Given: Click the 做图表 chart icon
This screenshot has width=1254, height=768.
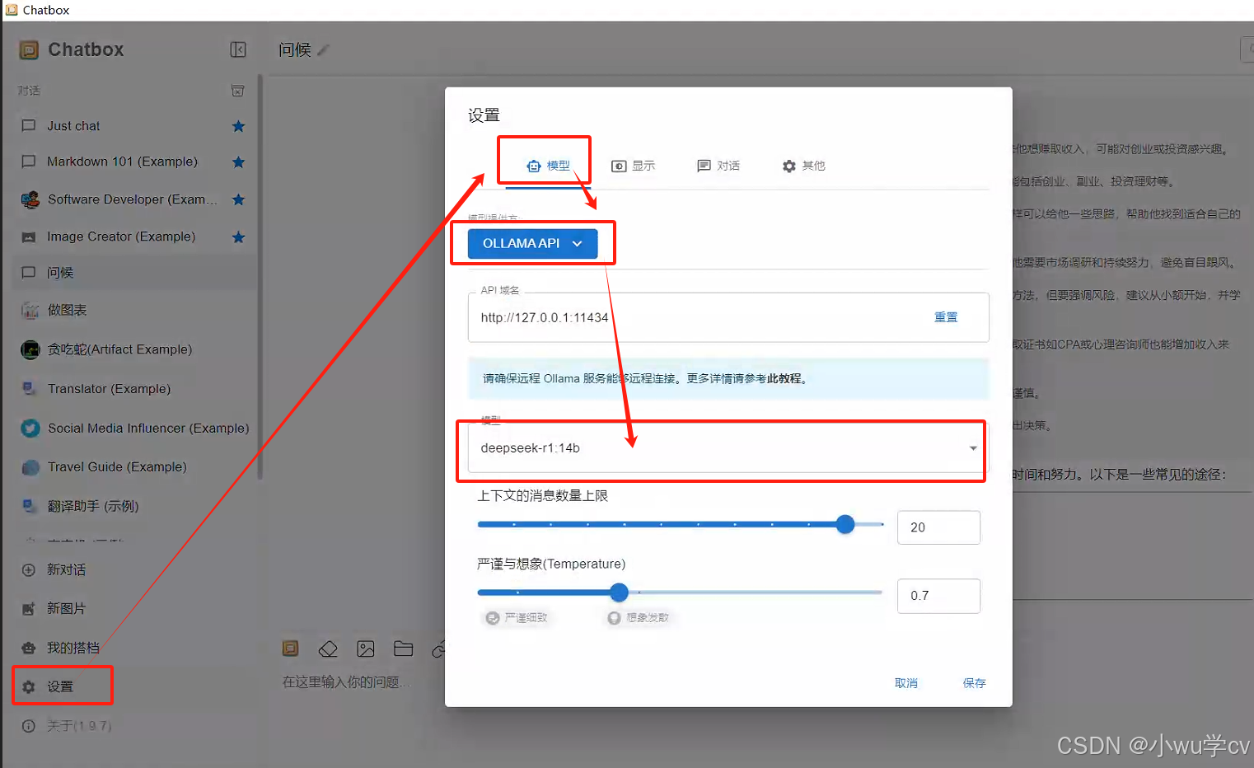Looking at the screenshot, I should [30, 311].
